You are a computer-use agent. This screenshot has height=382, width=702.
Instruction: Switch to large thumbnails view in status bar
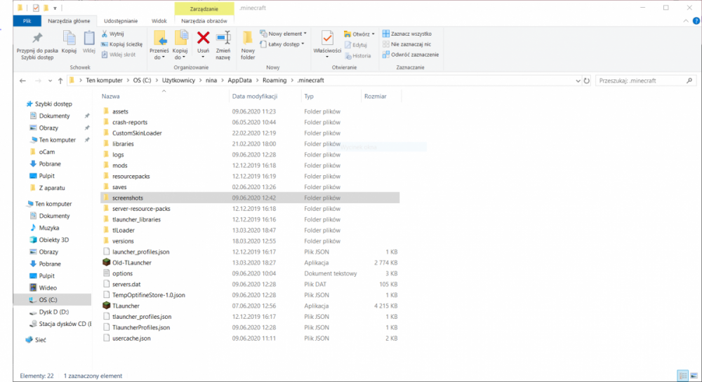(x=692, y=375)
